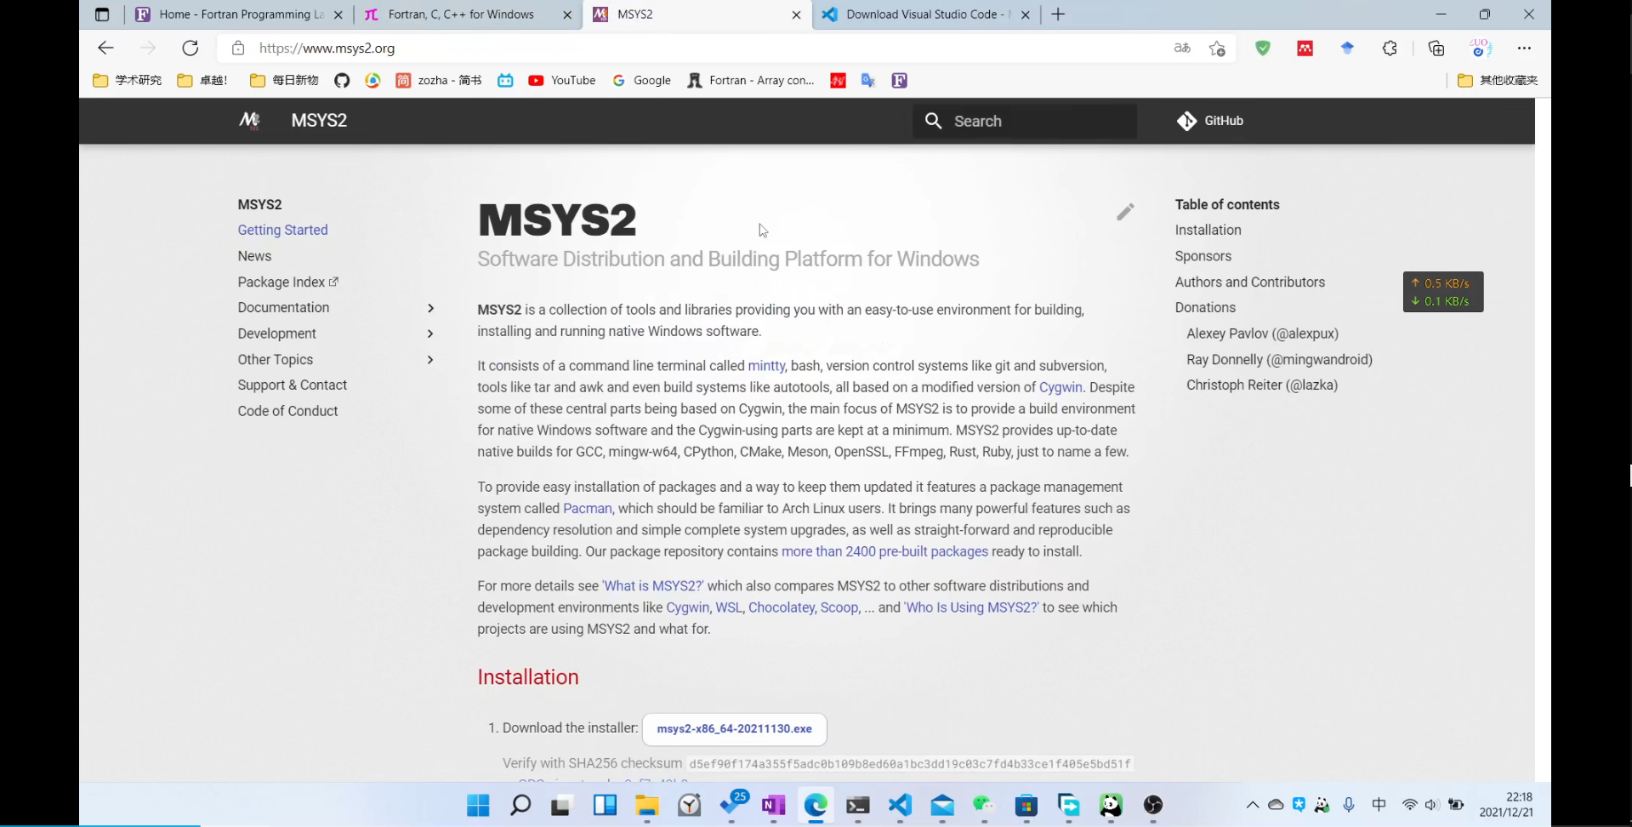Image resolution: width=1632 pixels, height=827 pixels.
Task: Open Visual Studio Code from the taskbar
Action: pos(900,805)
